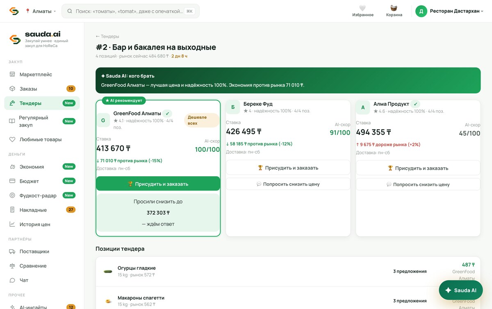Click the Огурцы гладкие position row
The image size is (492, 309).
pos(288,271)
